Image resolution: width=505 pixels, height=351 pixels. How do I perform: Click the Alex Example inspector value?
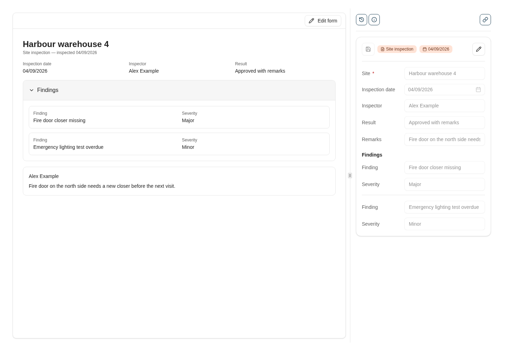pos(144,71)
